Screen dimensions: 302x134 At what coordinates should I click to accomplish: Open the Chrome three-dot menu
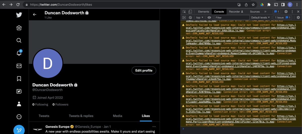click(x=297, y=5)
